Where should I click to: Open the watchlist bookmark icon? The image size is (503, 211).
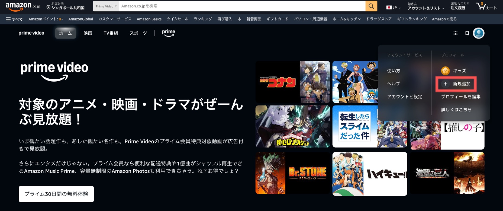[467, 33]
